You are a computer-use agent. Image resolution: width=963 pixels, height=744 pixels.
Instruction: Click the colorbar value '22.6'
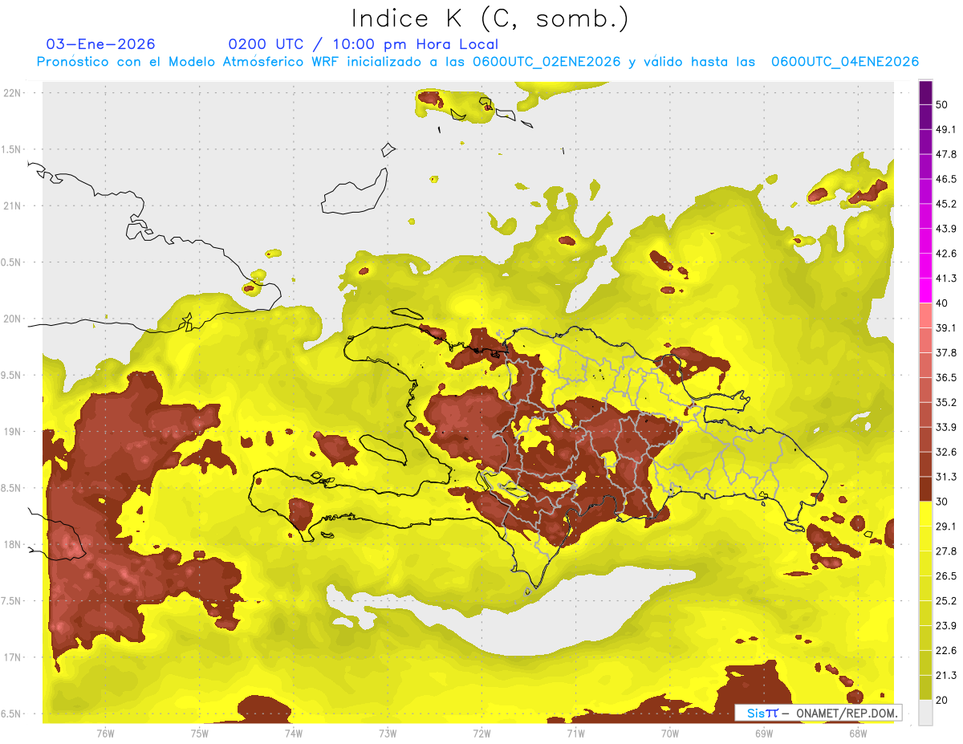click(x=945, y=651)
